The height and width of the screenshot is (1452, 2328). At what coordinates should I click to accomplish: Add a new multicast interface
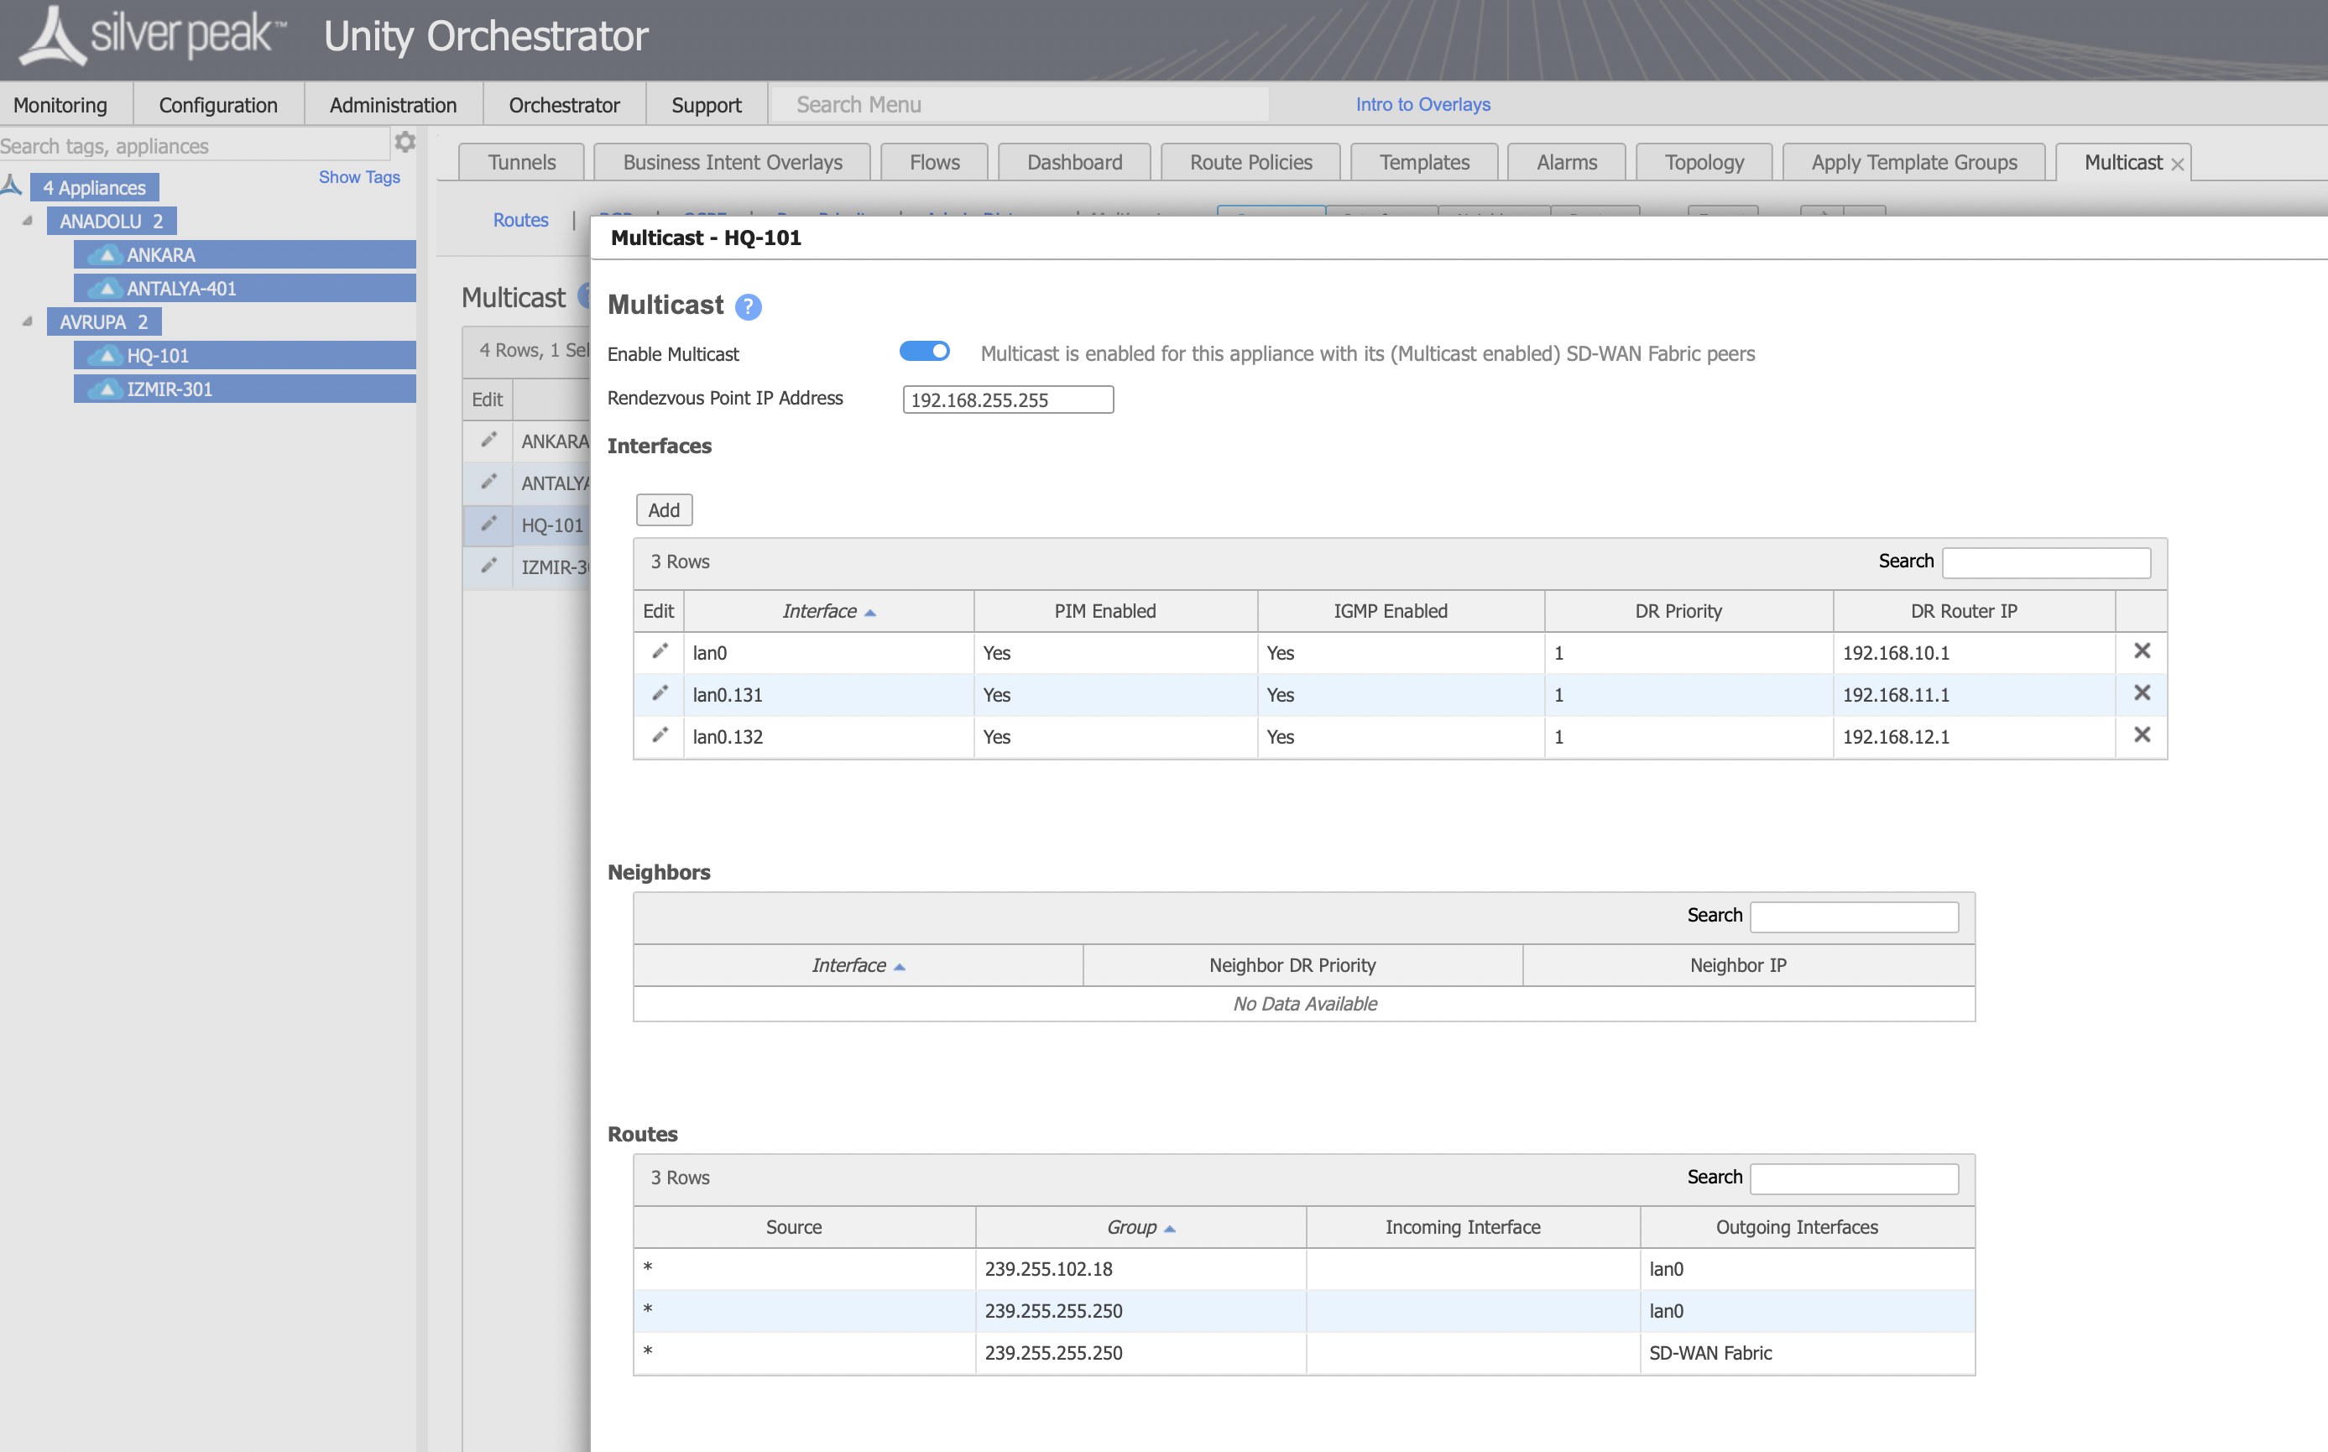[x=663, y=509]
